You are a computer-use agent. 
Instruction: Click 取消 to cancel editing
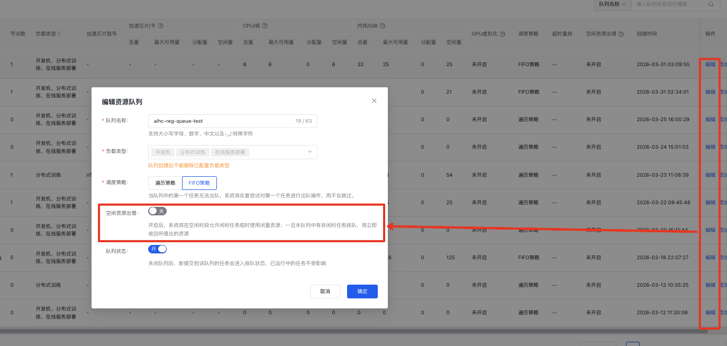[x=325, y=292]
